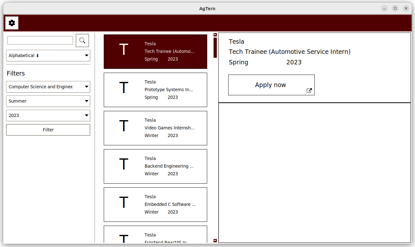Click the Tesla company name in detail panel

[x=237, y=41]
